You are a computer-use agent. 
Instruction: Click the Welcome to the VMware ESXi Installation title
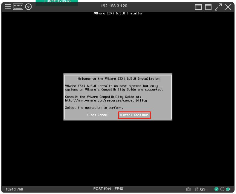coord(119,78)
